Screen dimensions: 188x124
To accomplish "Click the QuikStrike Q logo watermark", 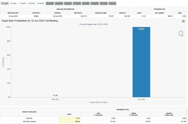I will pos(180,34).
